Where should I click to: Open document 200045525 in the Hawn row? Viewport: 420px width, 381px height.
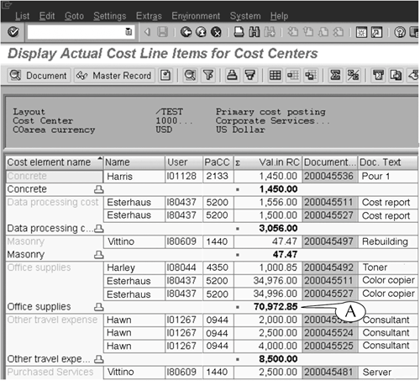[x=329, y=346]
